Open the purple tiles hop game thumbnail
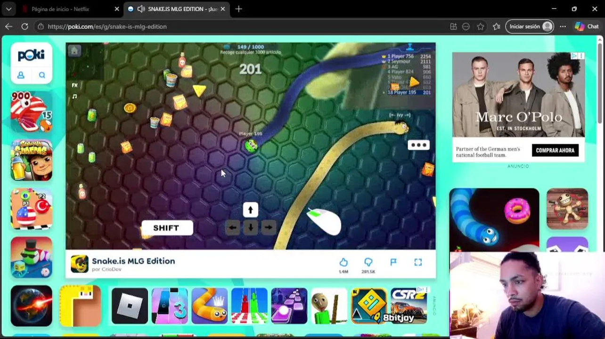The height and width of the screenshot is (339, 605). click(x=289, y=306)
